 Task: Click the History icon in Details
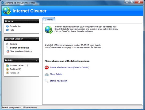pyautogui.click(x=7, y=73)
